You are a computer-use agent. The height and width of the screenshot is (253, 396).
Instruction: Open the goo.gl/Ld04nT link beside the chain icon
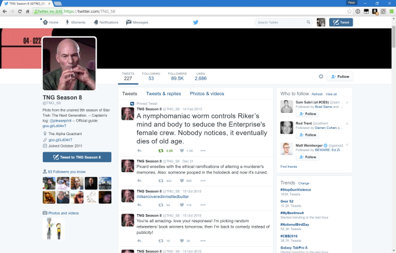(x=61, y=139)
